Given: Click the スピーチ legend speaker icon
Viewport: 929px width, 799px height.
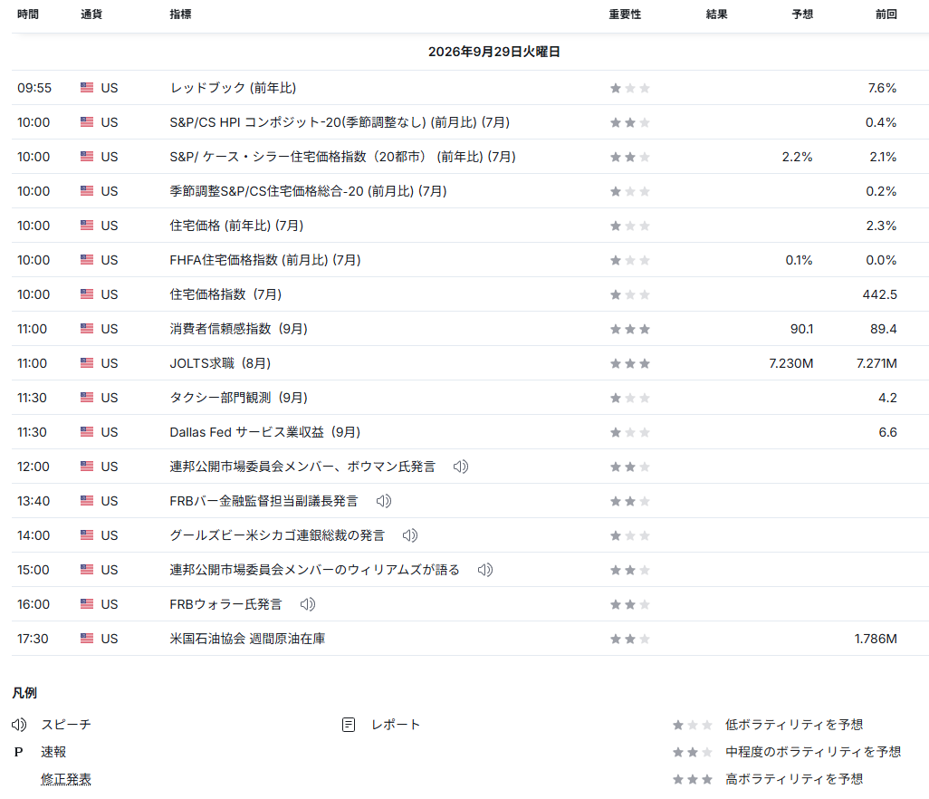Looking at the screenshot, I should tap(19, 725).
